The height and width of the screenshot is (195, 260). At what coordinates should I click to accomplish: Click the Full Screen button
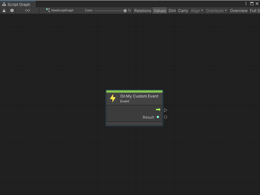click(x=255, y=10)
